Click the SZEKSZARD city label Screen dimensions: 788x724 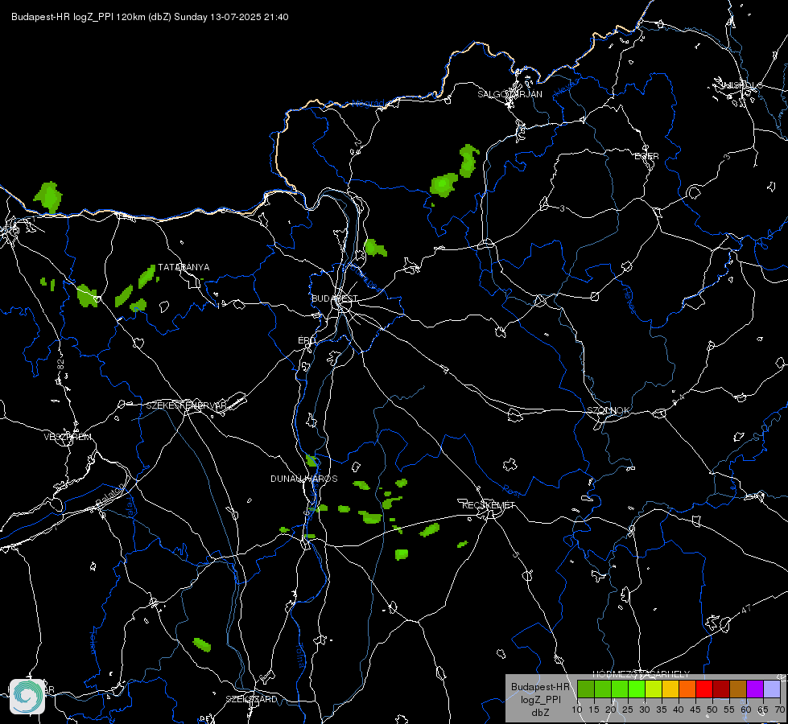251,699
